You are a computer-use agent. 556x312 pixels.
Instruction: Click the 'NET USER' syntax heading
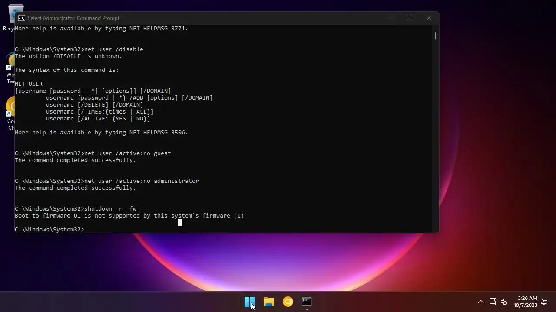tap(29, 84)
